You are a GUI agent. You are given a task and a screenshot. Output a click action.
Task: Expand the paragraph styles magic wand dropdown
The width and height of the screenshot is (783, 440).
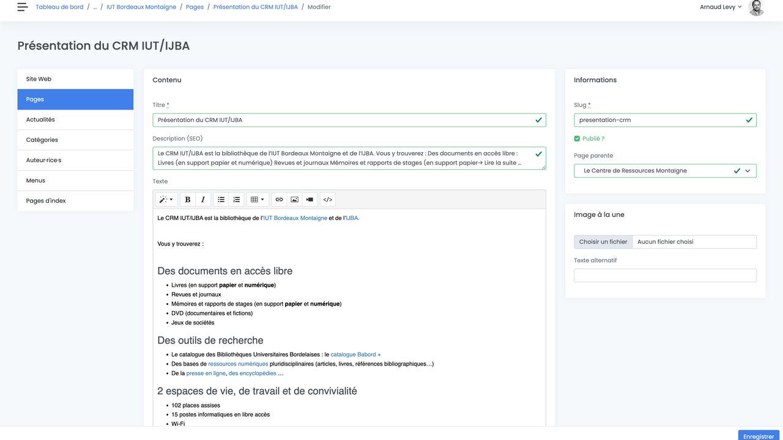(x=166, y=199)
